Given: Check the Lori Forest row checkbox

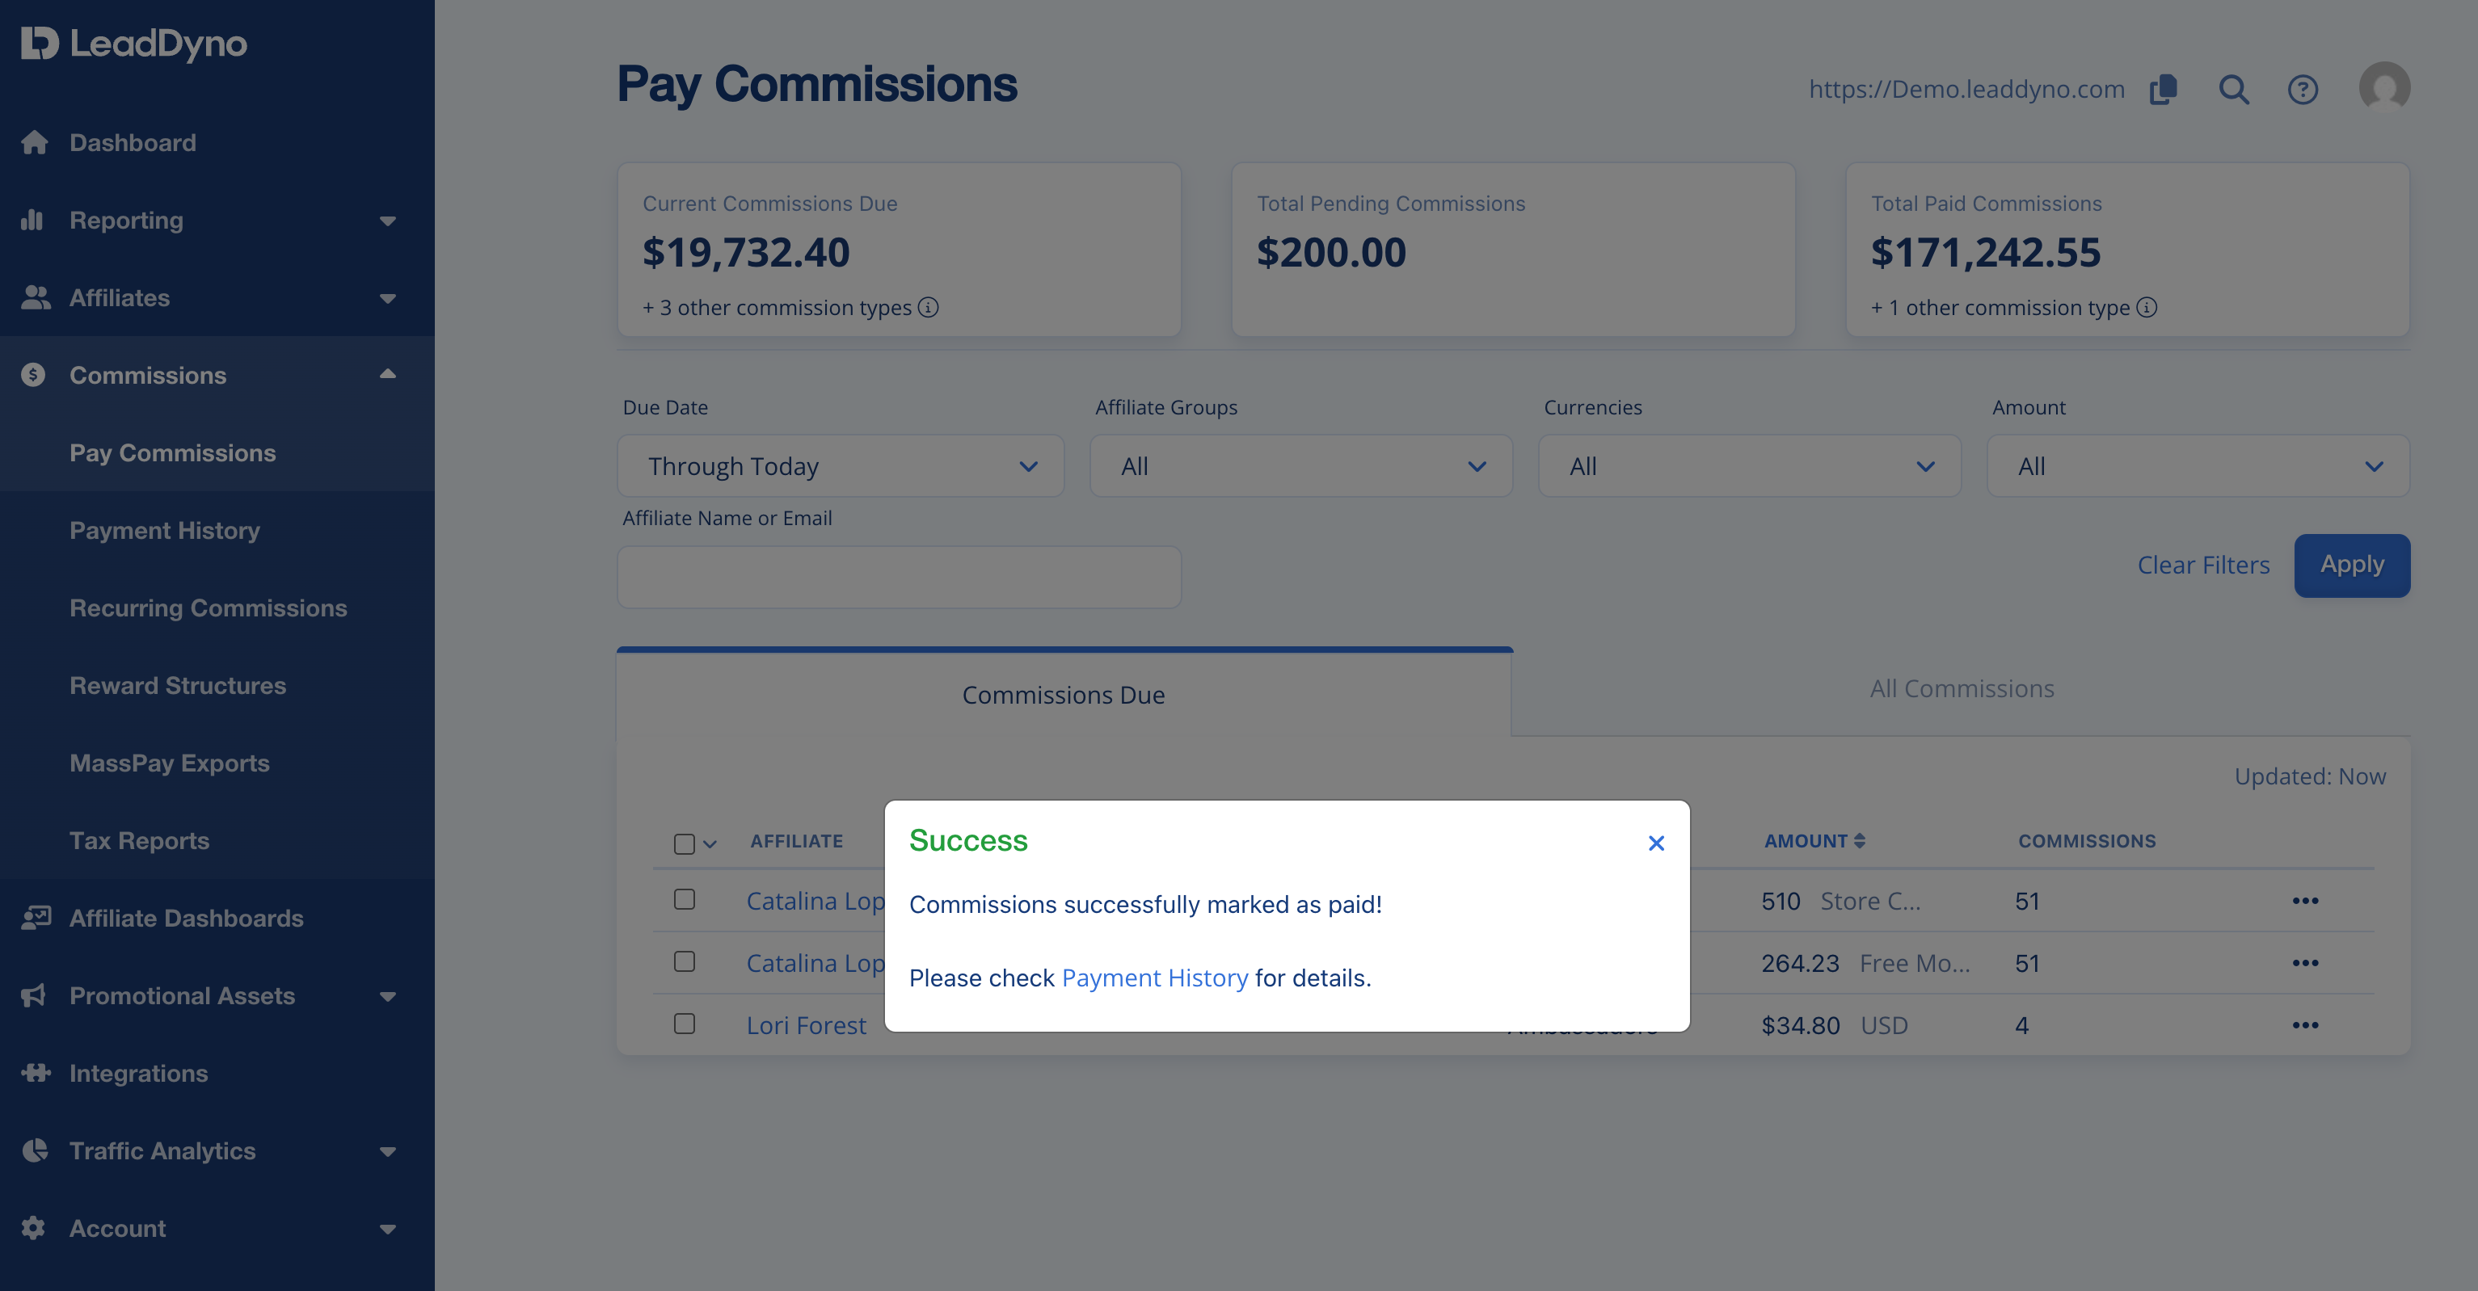Looking at the screenshot, I should coord(685,1024).
